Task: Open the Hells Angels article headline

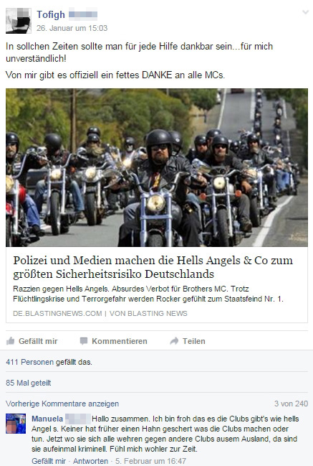Action: 153,267
